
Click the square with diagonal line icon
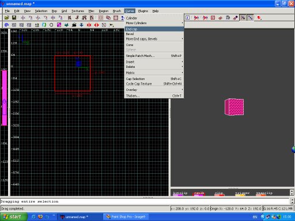tap(104, 25)
